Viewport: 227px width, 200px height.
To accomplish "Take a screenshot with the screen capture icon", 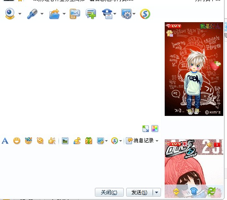I will (100, 141).
